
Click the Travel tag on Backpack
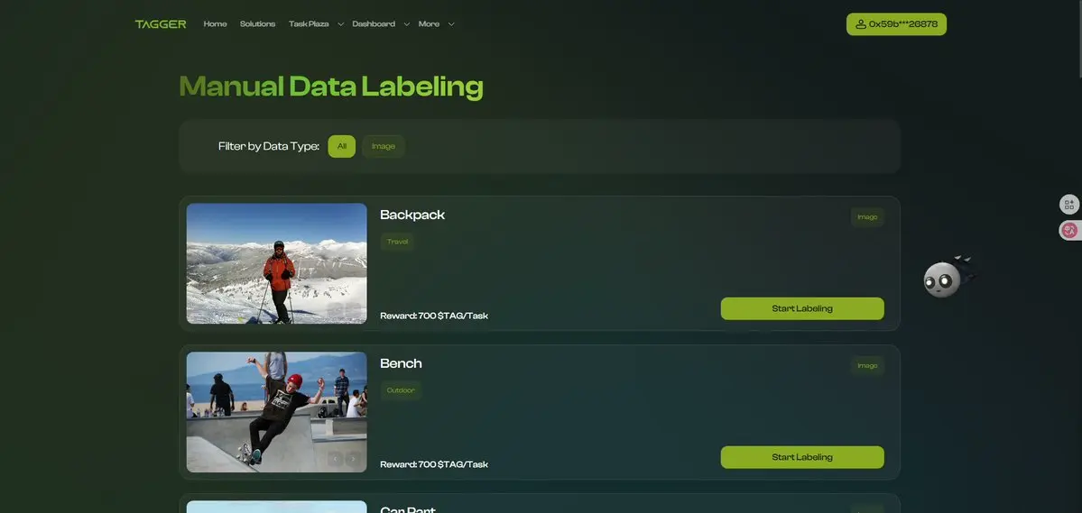coord(397,242)
